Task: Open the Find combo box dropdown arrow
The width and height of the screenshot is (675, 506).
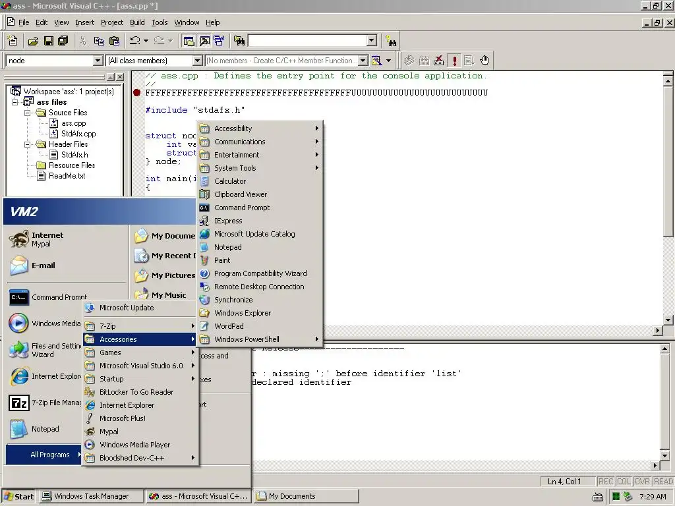Action: [372, 41]
